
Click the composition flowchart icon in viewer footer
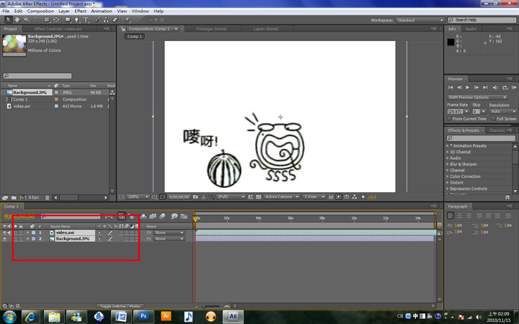(355, 197)
